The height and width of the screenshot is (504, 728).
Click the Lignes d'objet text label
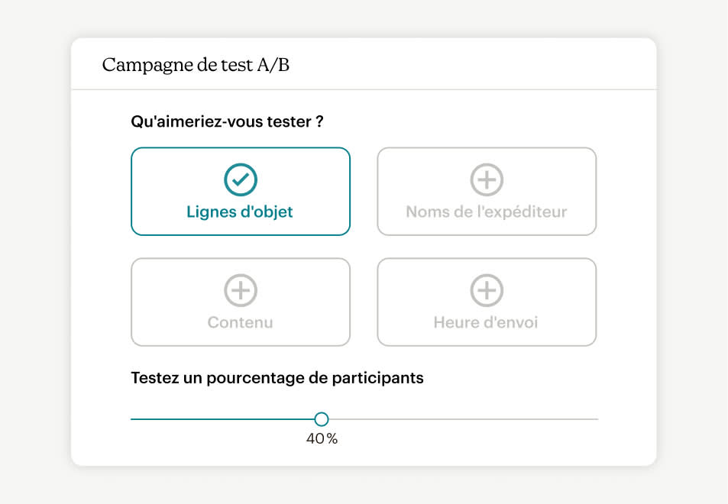click(240, 212)
